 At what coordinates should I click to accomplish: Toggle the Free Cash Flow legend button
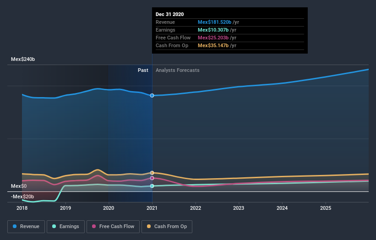point(113,227)
